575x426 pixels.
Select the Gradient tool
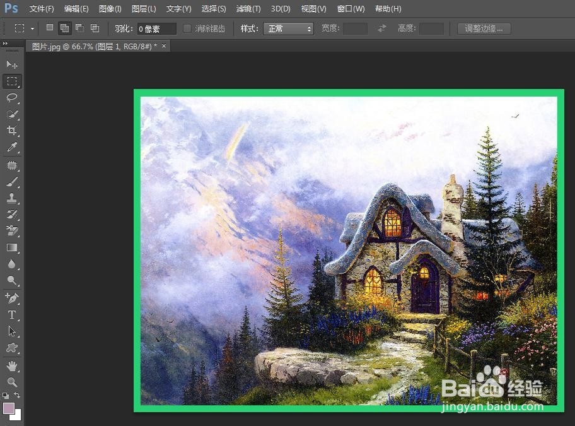click(12, 247)
